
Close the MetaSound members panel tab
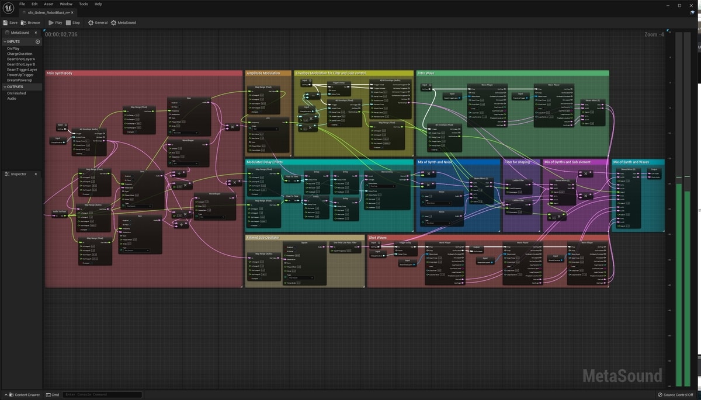(x=36, y=33)
